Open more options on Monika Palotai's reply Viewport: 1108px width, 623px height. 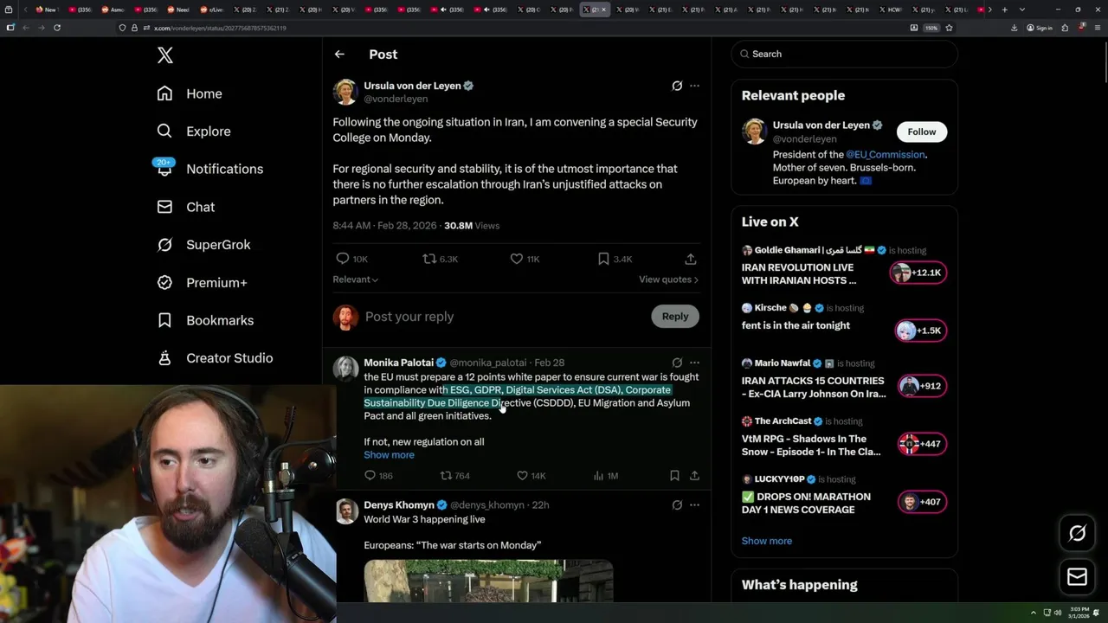tap(694, 363)
